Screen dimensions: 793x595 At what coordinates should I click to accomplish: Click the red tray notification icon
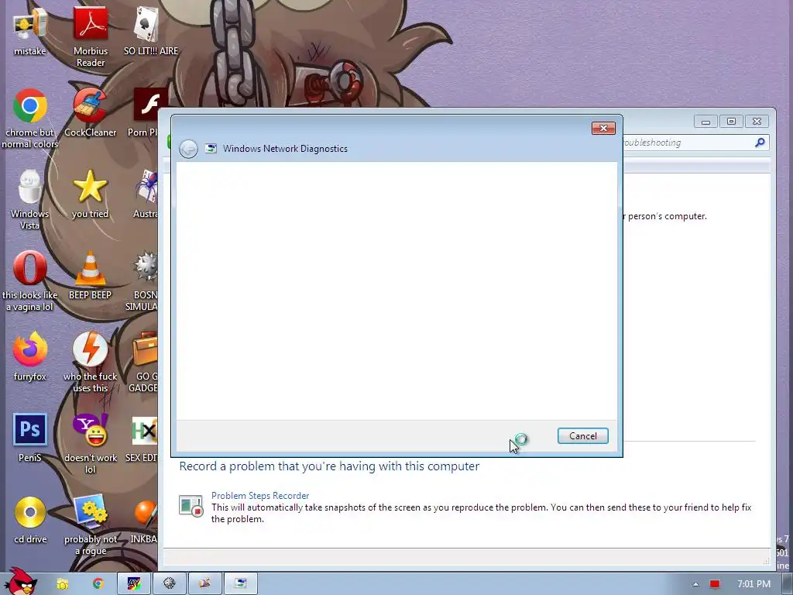pyautogui.click(x=714, y=584)
